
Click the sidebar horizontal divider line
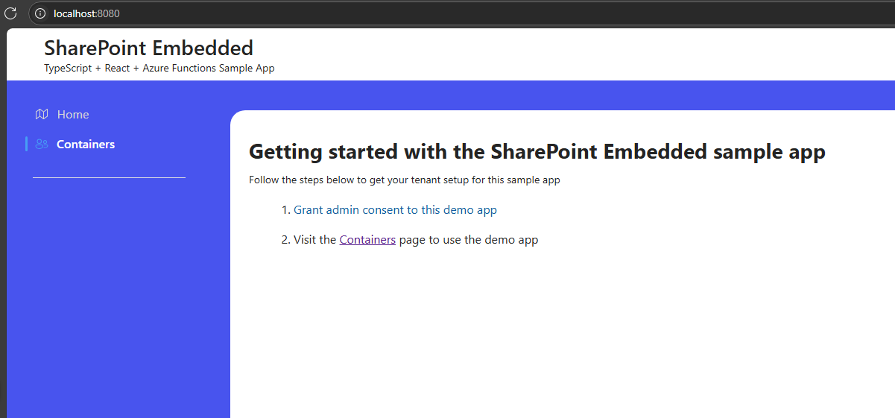(109, 178)
